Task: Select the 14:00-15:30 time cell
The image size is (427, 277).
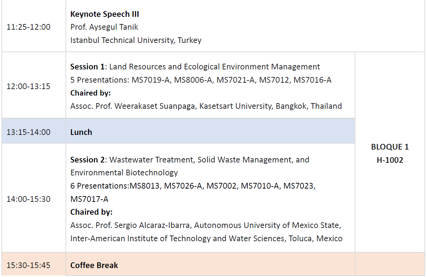Action: [x=28, y=199]
